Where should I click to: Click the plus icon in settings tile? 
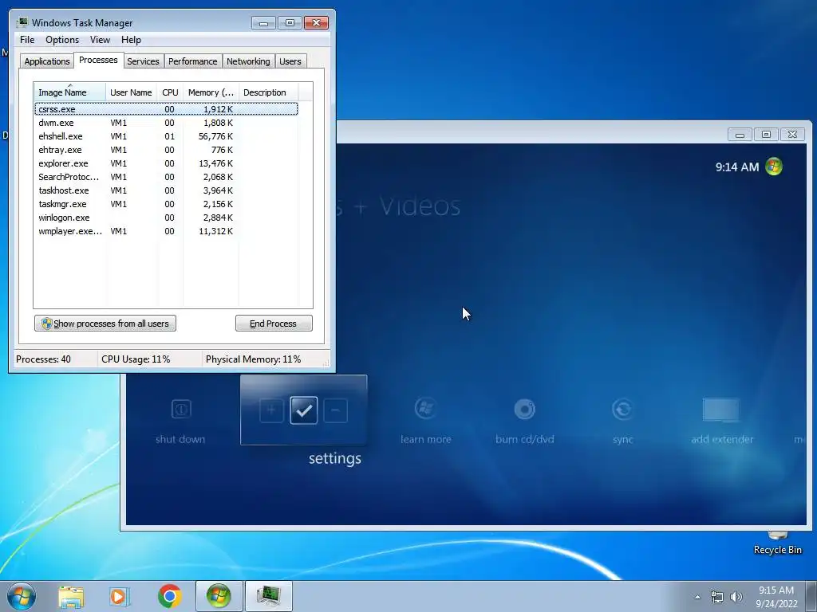271,410
